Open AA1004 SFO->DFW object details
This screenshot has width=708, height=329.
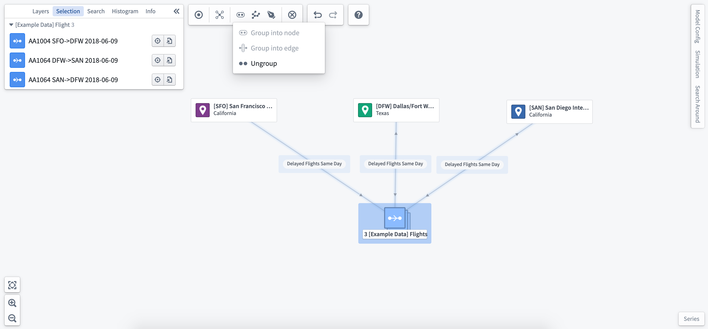[170, 41]
